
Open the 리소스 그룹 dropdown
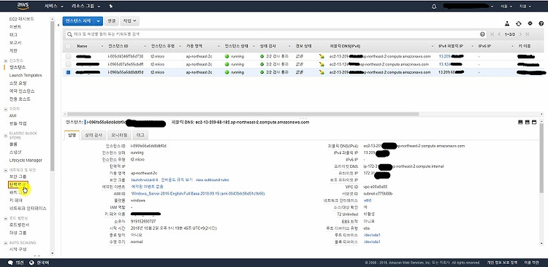(x=86, y=7)
